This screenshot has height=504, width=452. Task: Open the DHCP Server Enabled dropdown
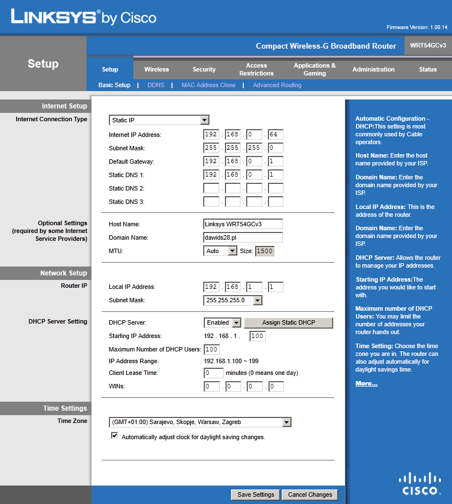tap(222, 323)
